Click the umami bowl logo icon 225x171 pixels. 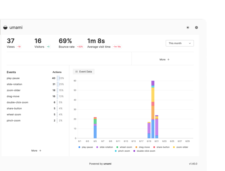pyautogui.click(x=5, y=27)
